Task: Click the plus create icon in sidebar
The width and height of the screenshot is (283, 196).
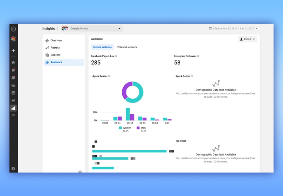Action: coord(13,51)
